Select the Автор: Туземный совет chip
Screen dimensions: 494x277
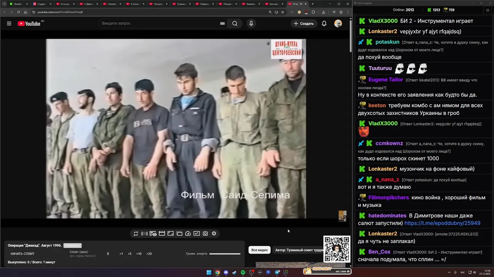click(x=299, y=250)
